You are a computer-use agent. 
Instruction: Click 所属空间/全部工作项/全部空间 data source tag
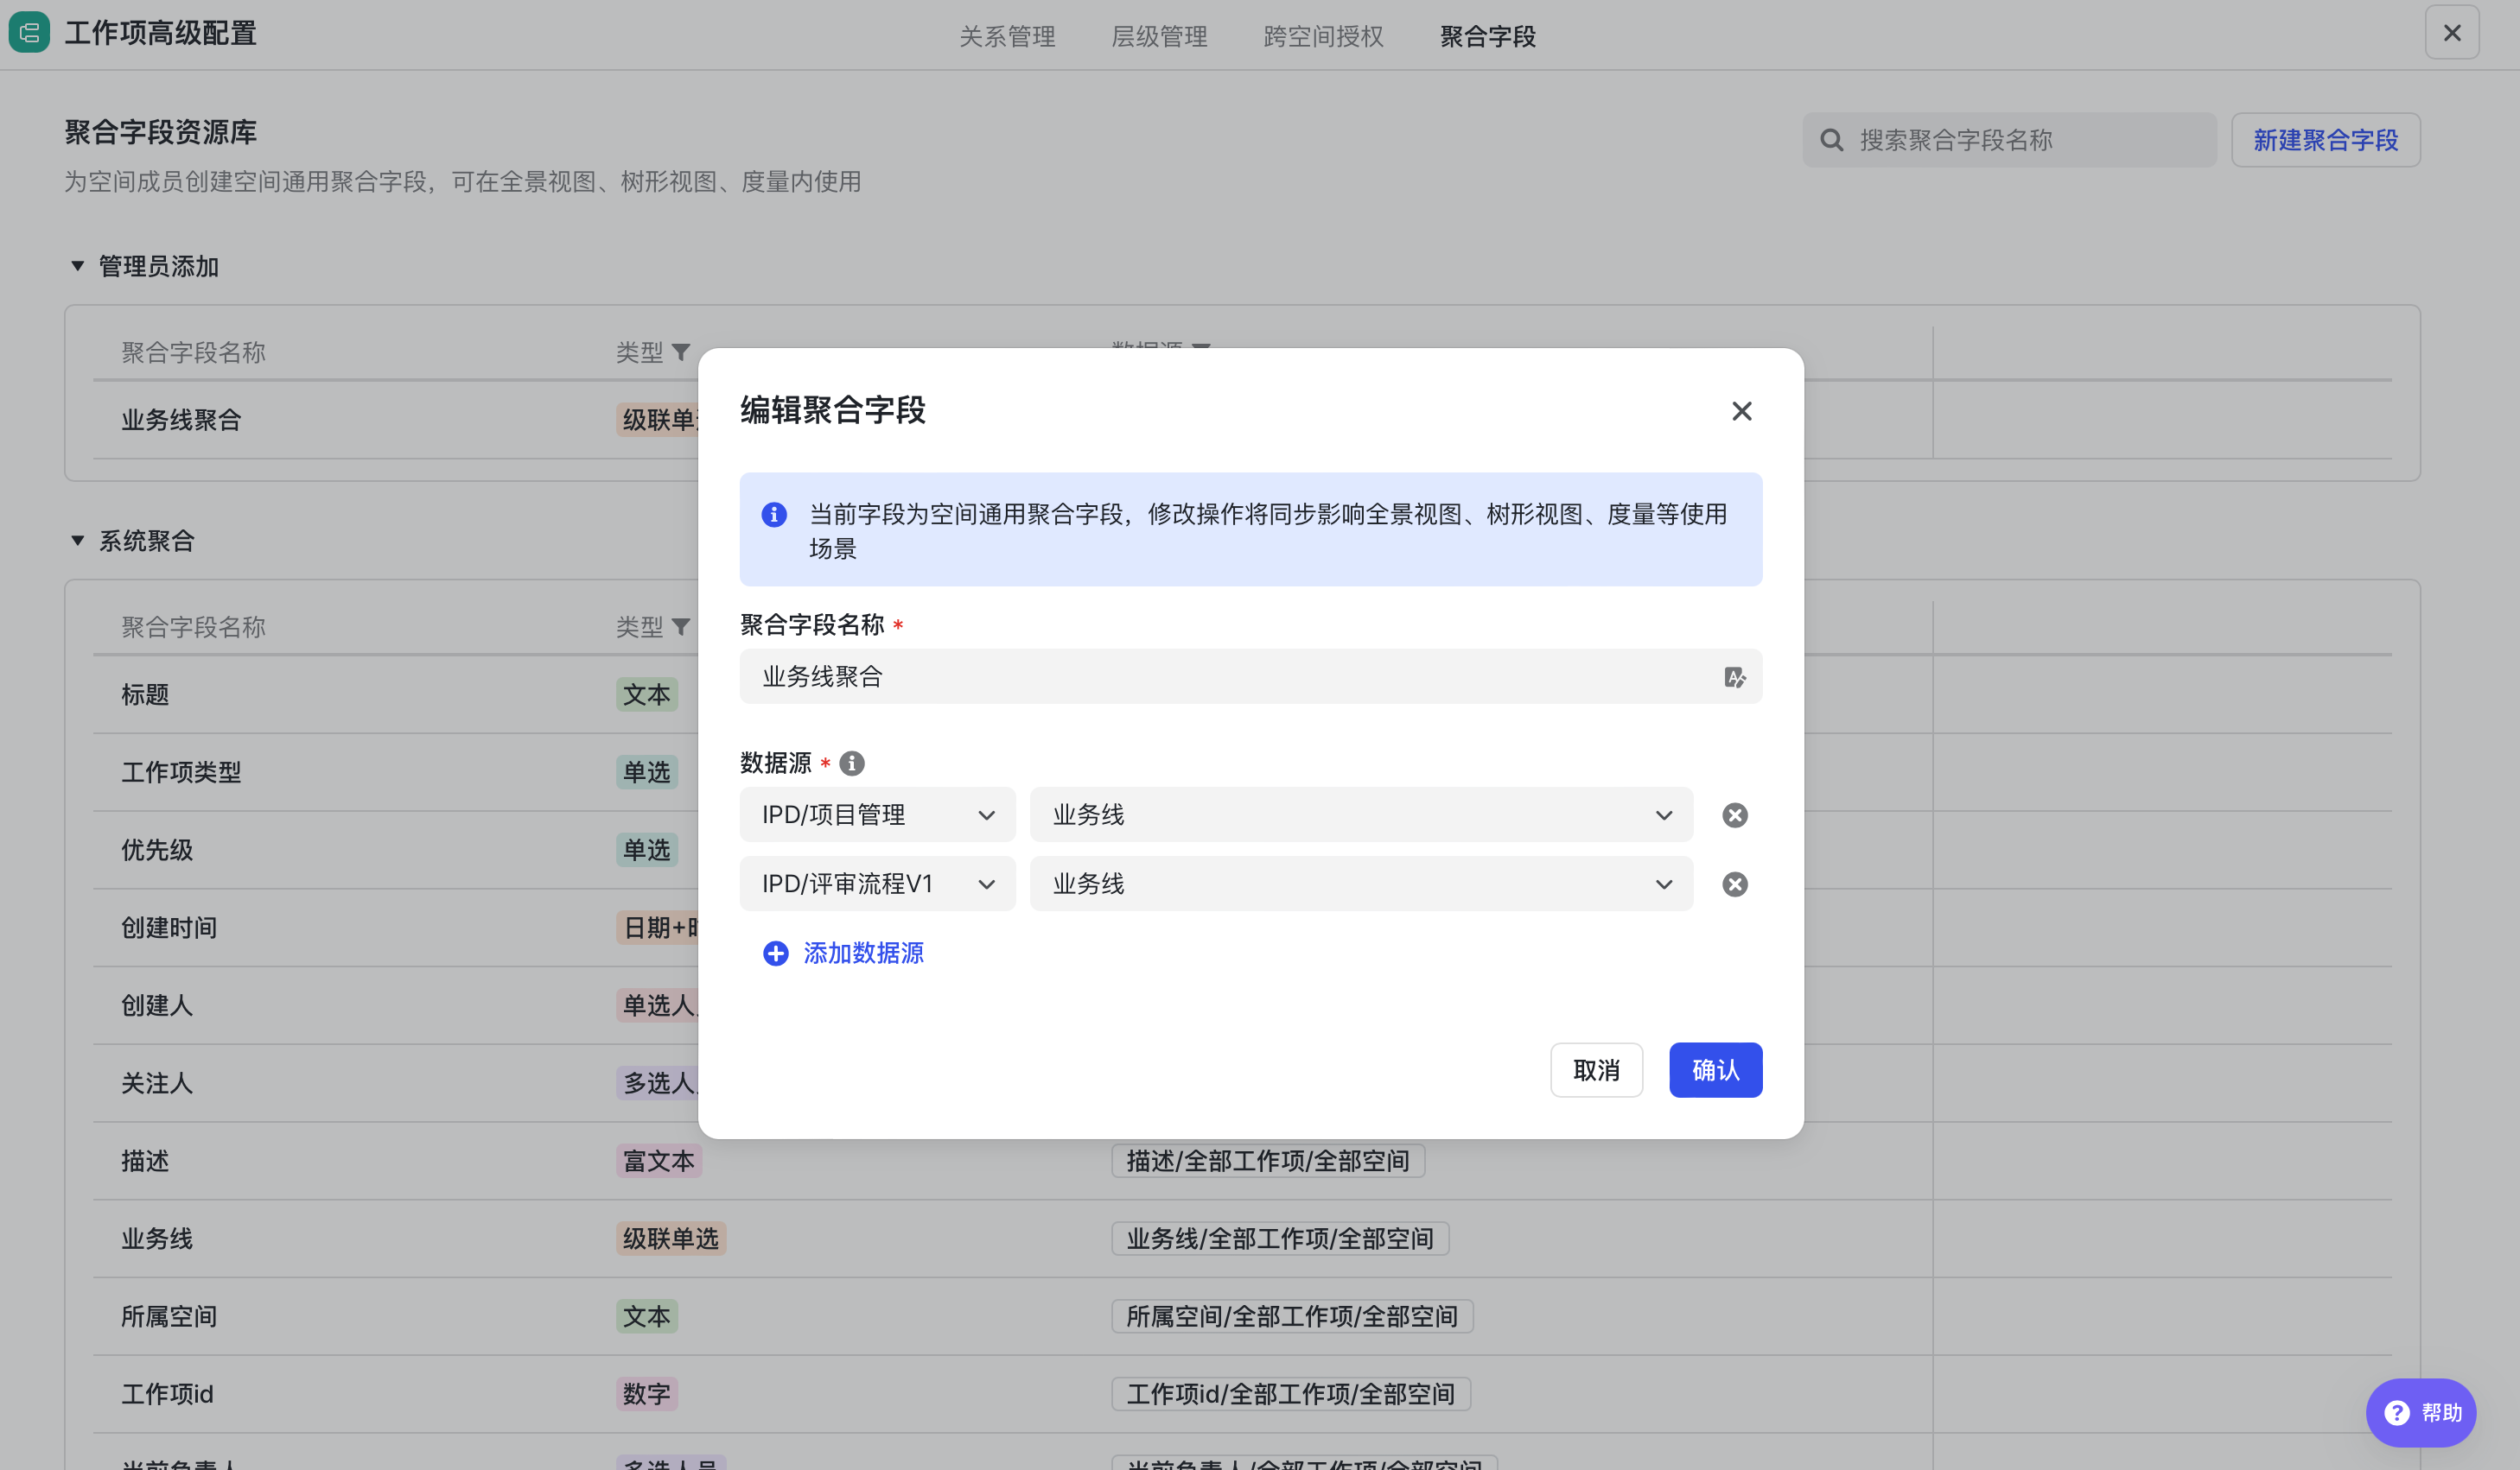tap(1291, 1316)
